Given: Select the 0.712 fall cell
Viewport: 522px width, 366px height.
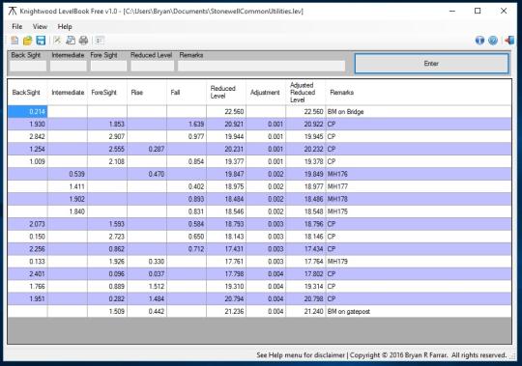Looking at the screenshot, I should (187, 248).
